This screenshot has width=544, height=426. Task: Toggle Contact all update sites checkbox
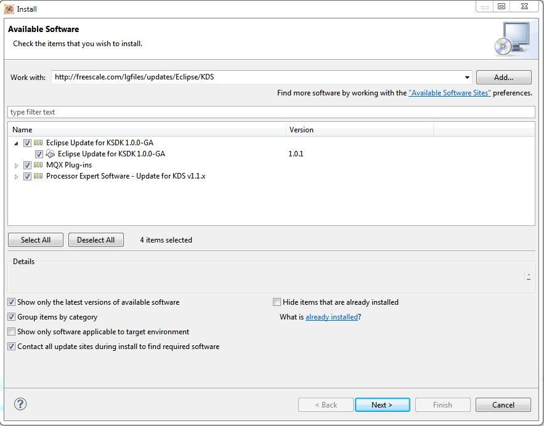click(x=12, y=346)
